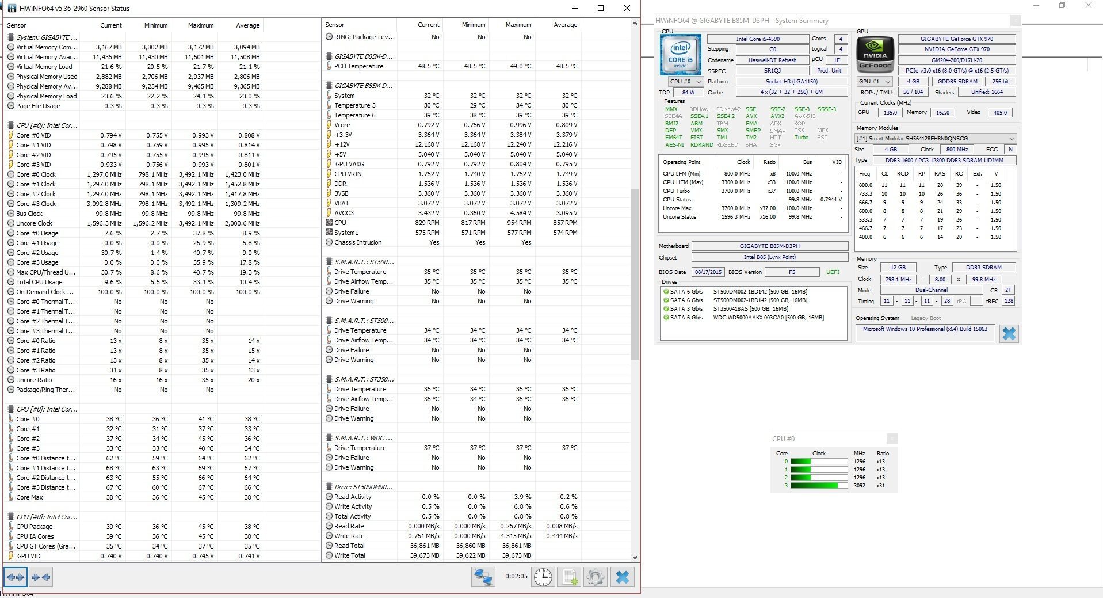Open the GPU #1 selector dropdown
1103x598 pixels.
pyautogui.click(x=875, y=82)
